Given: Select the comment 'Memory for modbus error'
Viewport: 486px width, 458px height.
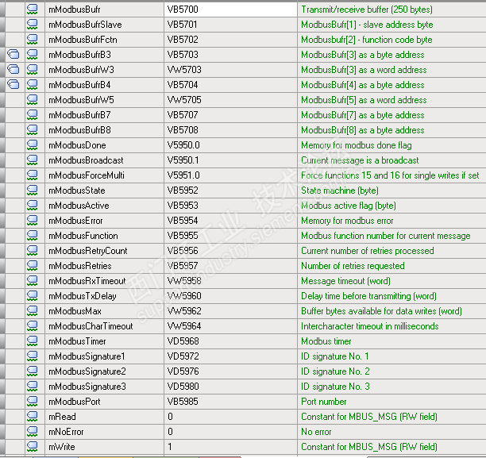Looking at the screenshot, I should [x=347, y=221].
